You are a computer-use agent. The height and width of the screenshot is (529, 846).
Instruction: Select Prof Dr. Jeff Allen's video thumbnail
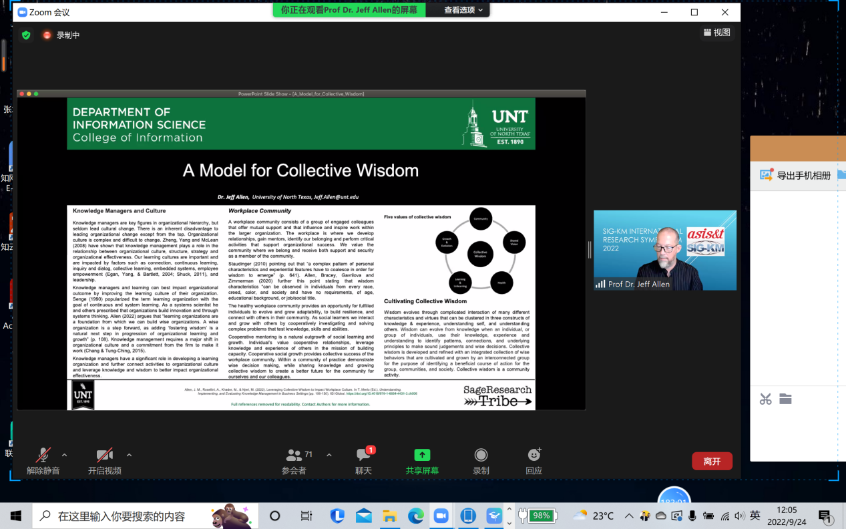pyautogui.click(x=664, y=250)
